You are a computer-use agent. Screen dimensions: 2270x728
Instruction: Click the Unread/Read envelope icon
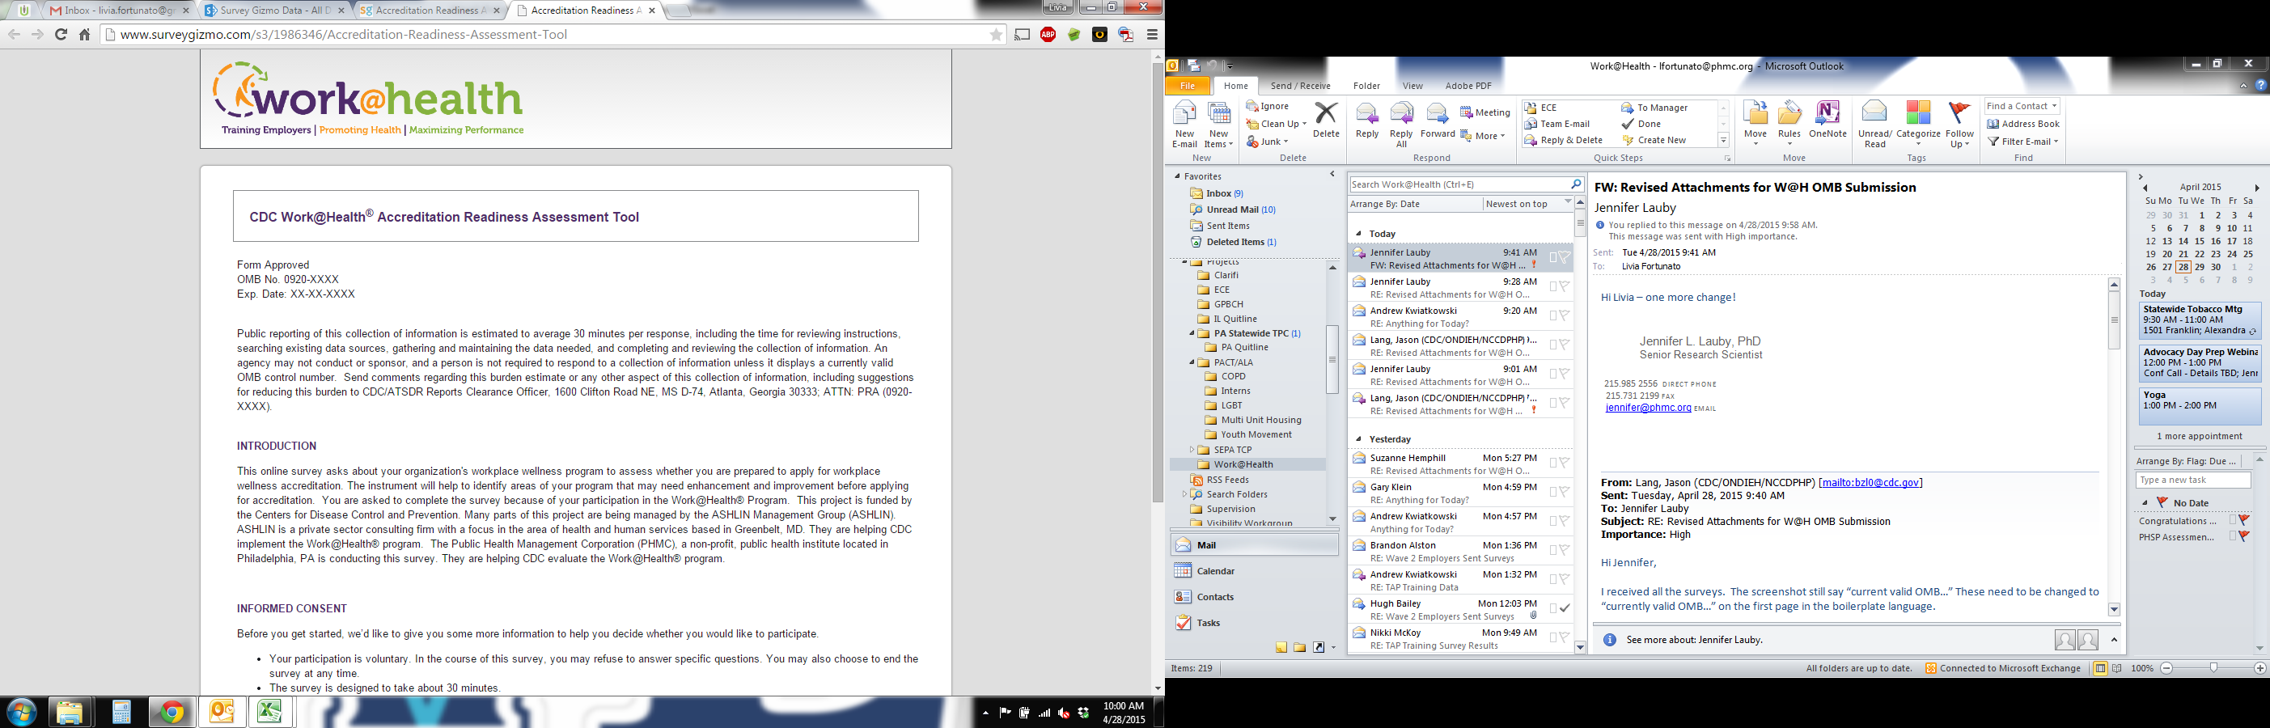click(x=1874, y=112)
